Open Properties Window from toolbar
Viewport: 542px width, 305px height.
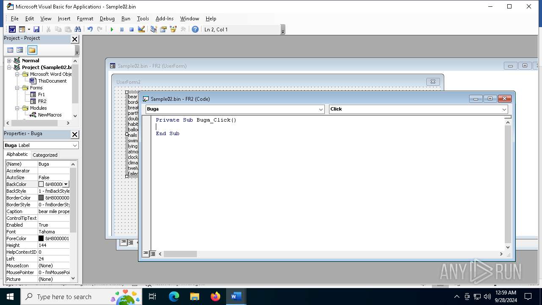click(x=163, y=29)
